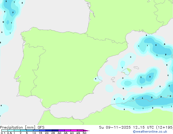173x134 pixels.
Task: Click the 0.1 mm lightest legend swatch
Action: click(5, 130)
